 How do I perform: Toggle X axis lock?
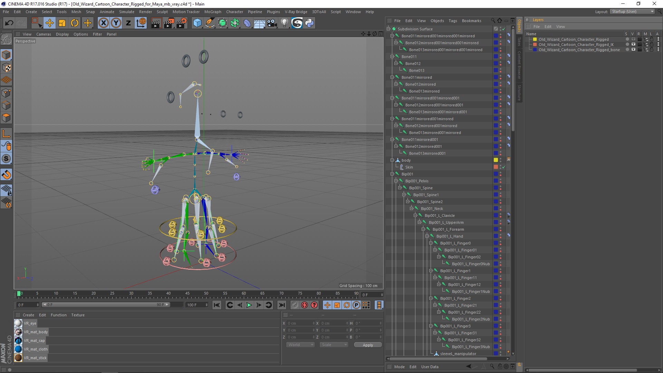[103, 23]
